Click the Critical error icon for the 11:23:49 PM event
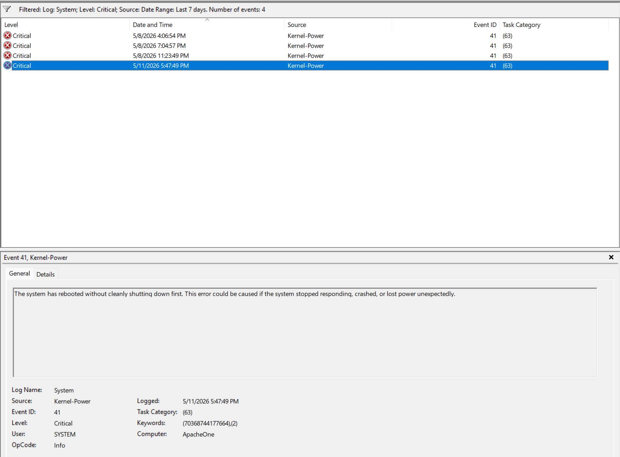 (x=7, y=55)
